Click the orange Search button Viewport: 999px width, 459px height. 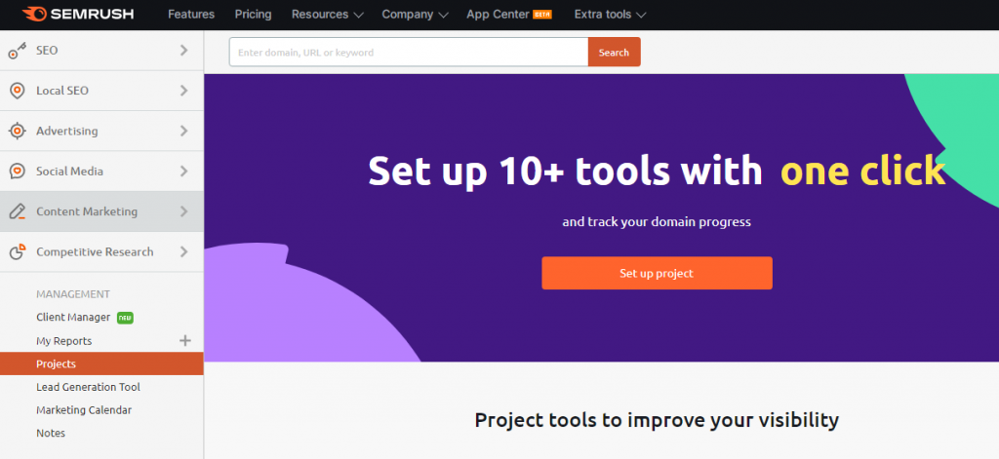(615, 53)
